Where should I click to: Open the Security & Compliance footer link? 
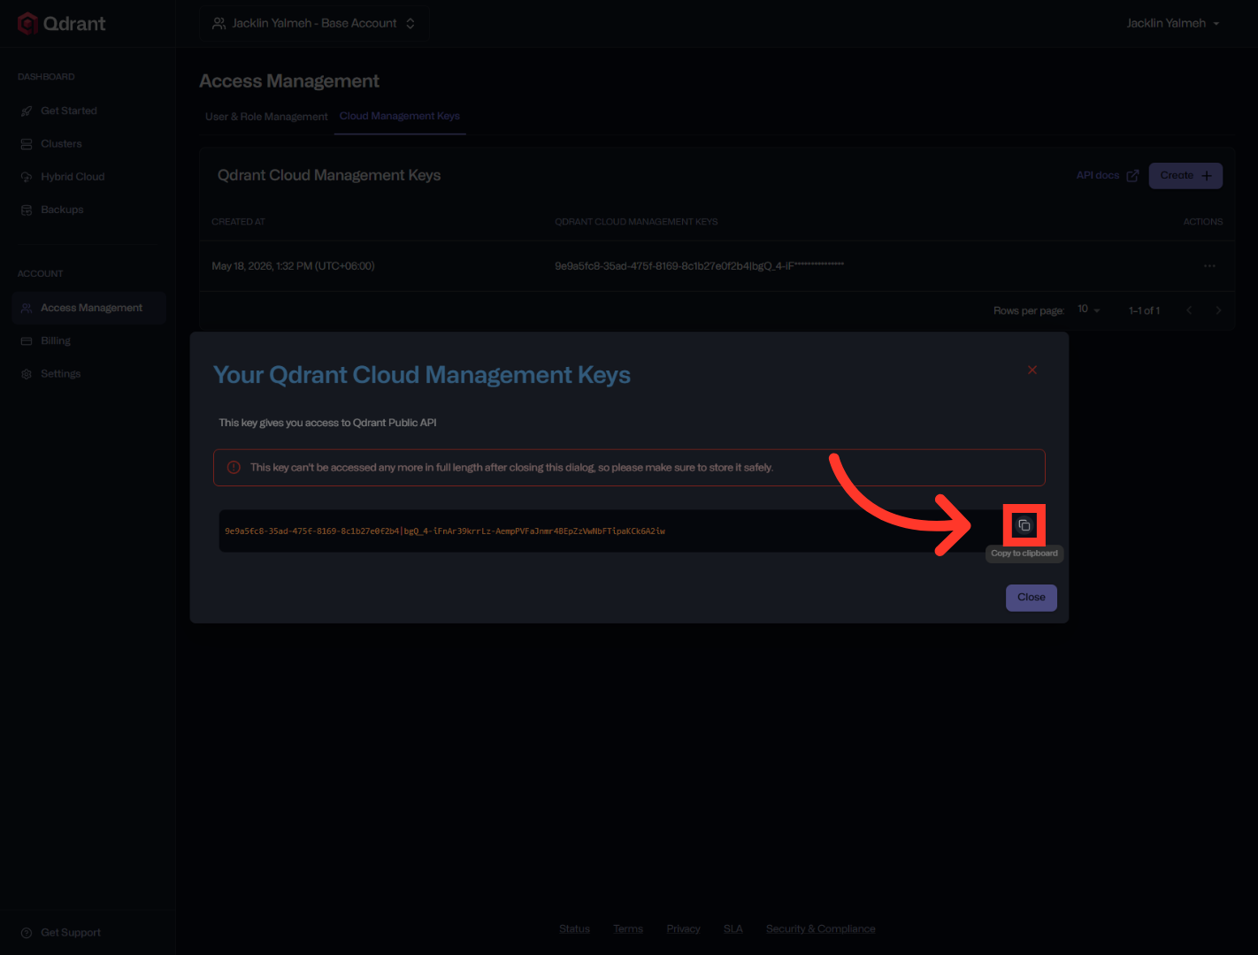[x=821, y=929]
